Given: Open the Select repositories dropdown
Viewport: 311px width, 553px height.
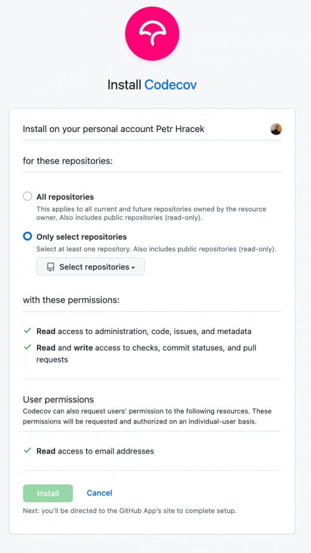Looking at the screenshot, I should 90,267.
